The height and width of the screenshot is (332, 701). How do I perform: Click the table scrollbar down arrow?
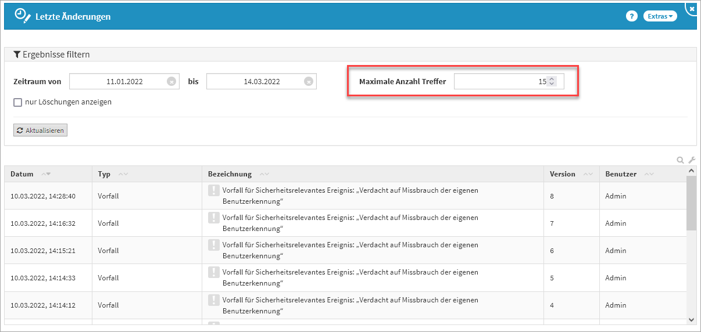coord(691,319)
